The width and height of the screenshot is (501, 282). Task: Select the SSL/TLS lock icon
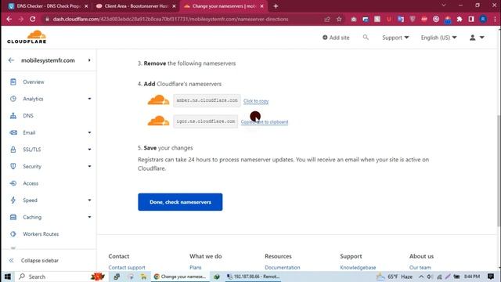tap(13, 150)
